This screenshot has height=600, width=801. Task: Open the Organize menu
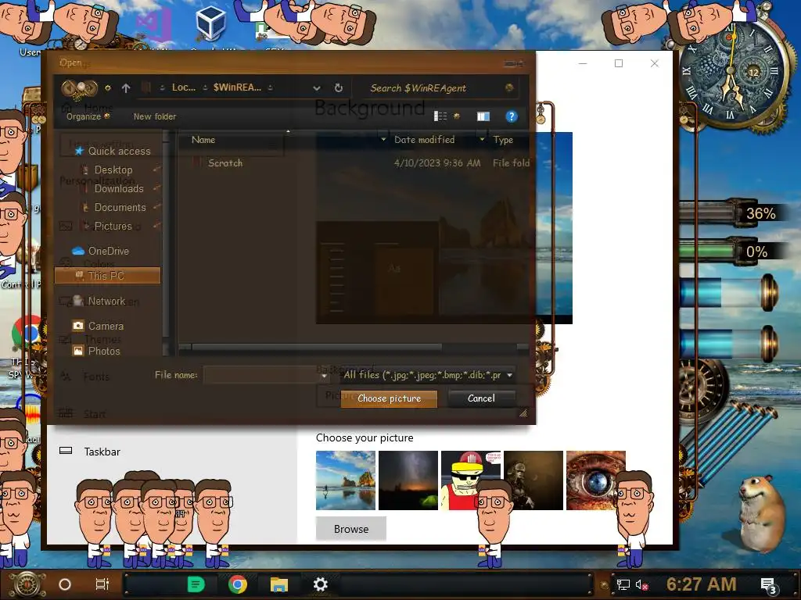tap(88, 116)
